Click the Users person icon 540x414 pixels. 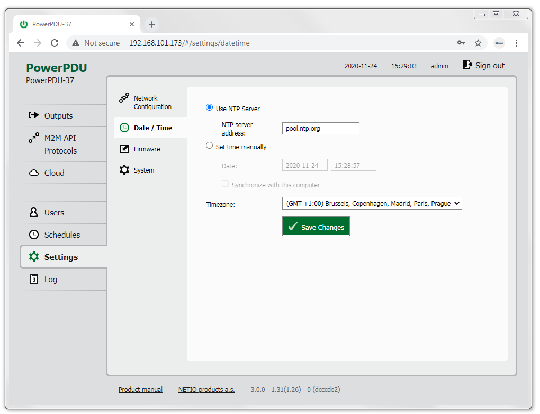point(34,212)
